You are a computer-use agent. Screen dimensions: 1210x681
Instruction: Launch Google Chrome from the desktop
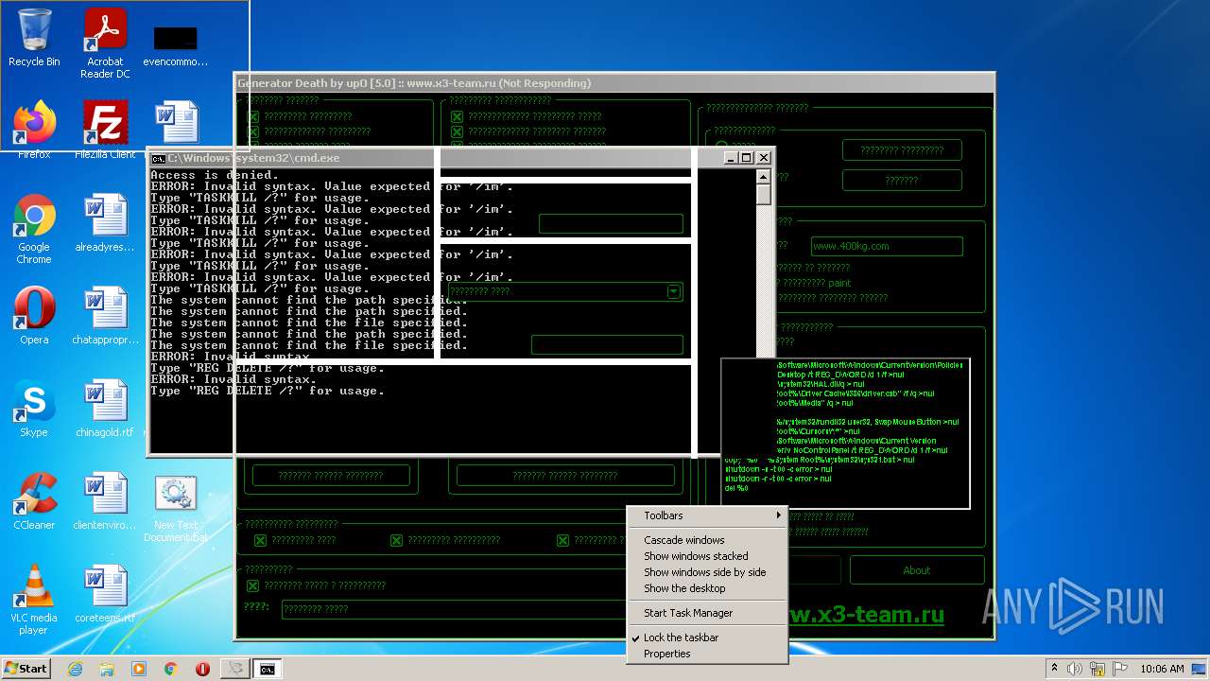(x=34, y=228)
